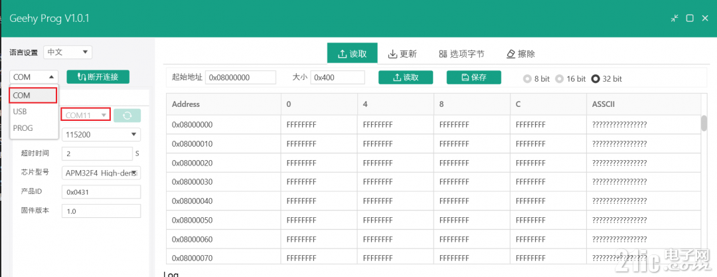
Task: Select USB from the connection dropdown list
Action: click(33, 111)
